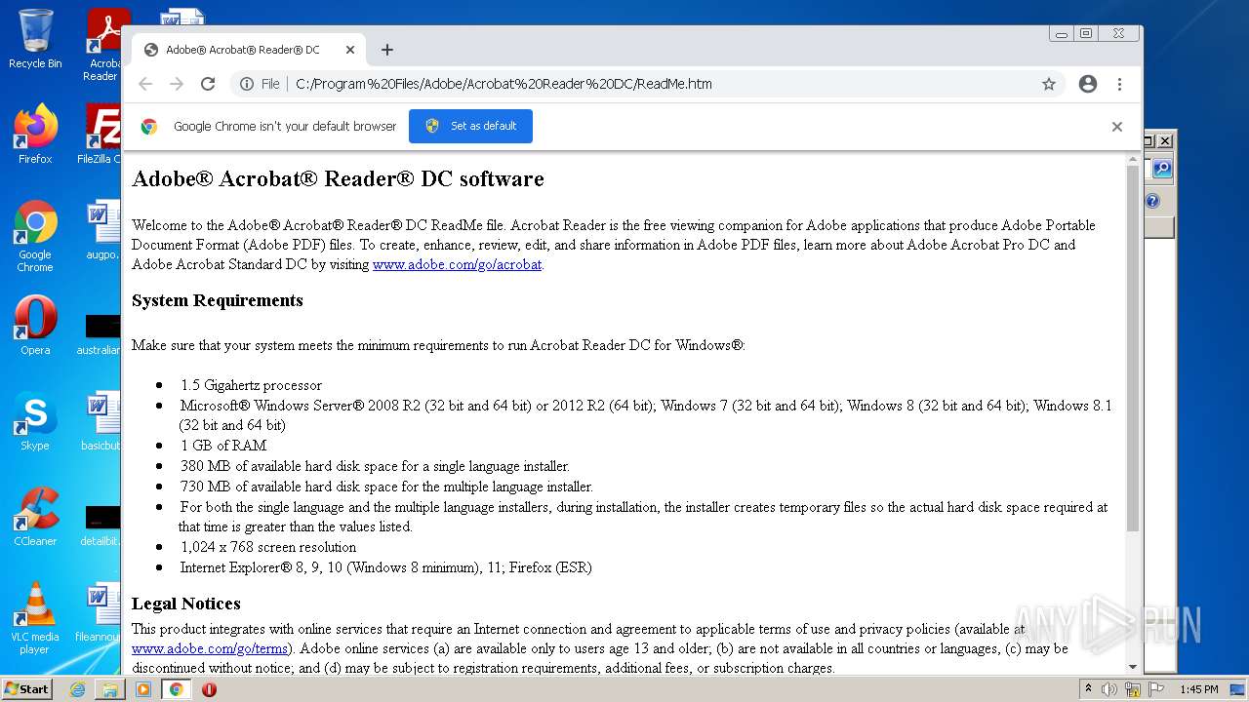
Task: Close the Adobe Acrobat Reader DC tab
Action: click(x=350, y=50)
